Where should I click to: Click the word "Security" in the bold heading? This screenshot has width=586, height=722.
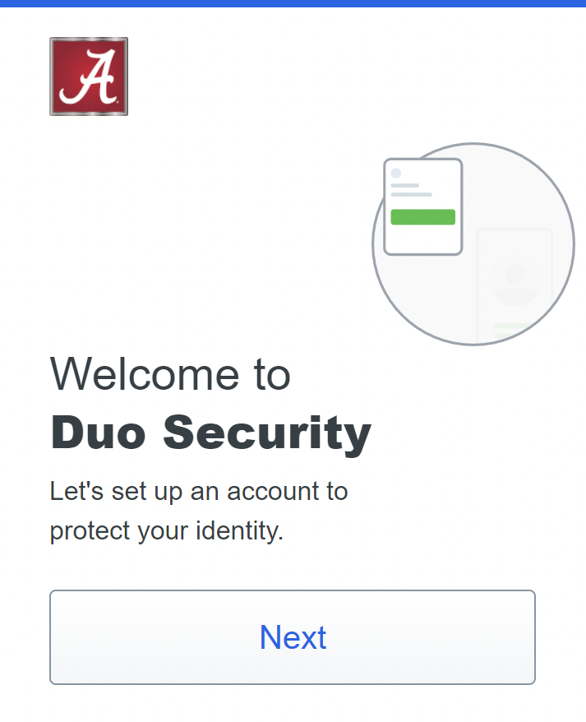pyautogui.click(x=266, y=433)
